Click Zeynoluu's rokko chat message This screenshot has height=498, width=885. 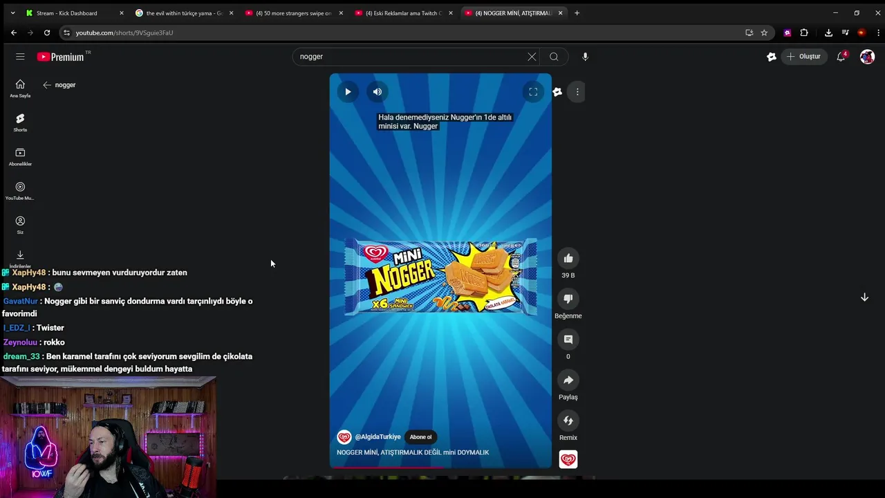[x=54, y=342]
